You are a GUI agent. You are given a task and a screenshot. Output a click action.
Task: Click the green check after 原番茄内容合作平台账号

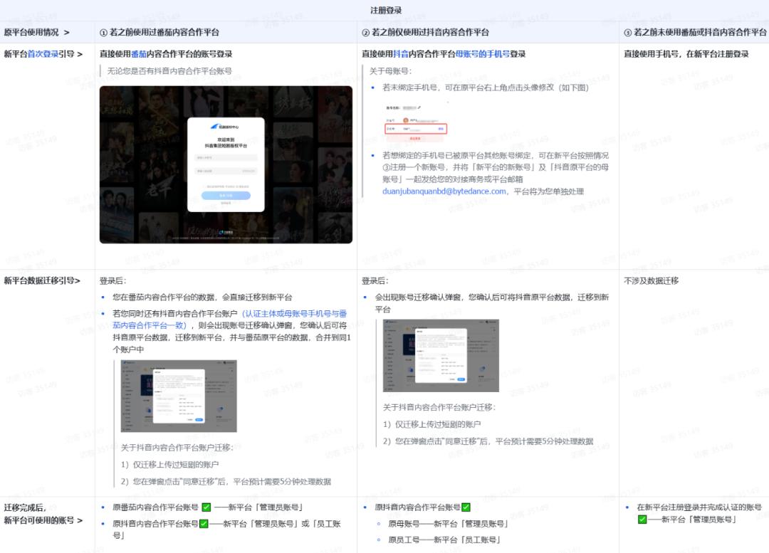click(x=206, y=507)
